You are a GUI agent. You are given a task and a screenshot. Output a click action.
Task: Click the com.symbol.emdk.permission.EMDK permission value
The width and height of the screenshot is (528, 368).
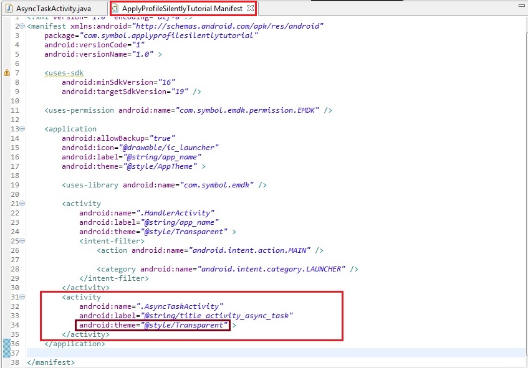click(251, 110)
